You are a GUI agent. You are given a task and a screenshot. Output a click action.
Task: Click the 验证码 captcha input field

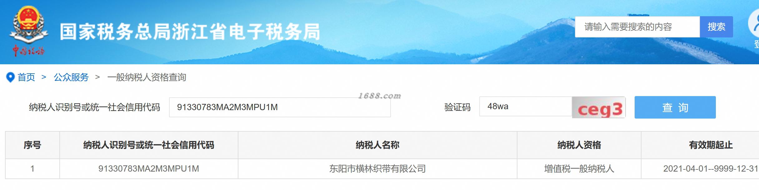(x=526, y=106)
